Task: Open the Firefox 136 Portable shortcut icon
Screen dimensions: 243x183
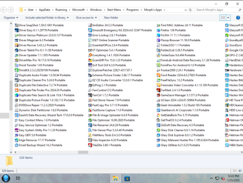Action: [158, 30]
